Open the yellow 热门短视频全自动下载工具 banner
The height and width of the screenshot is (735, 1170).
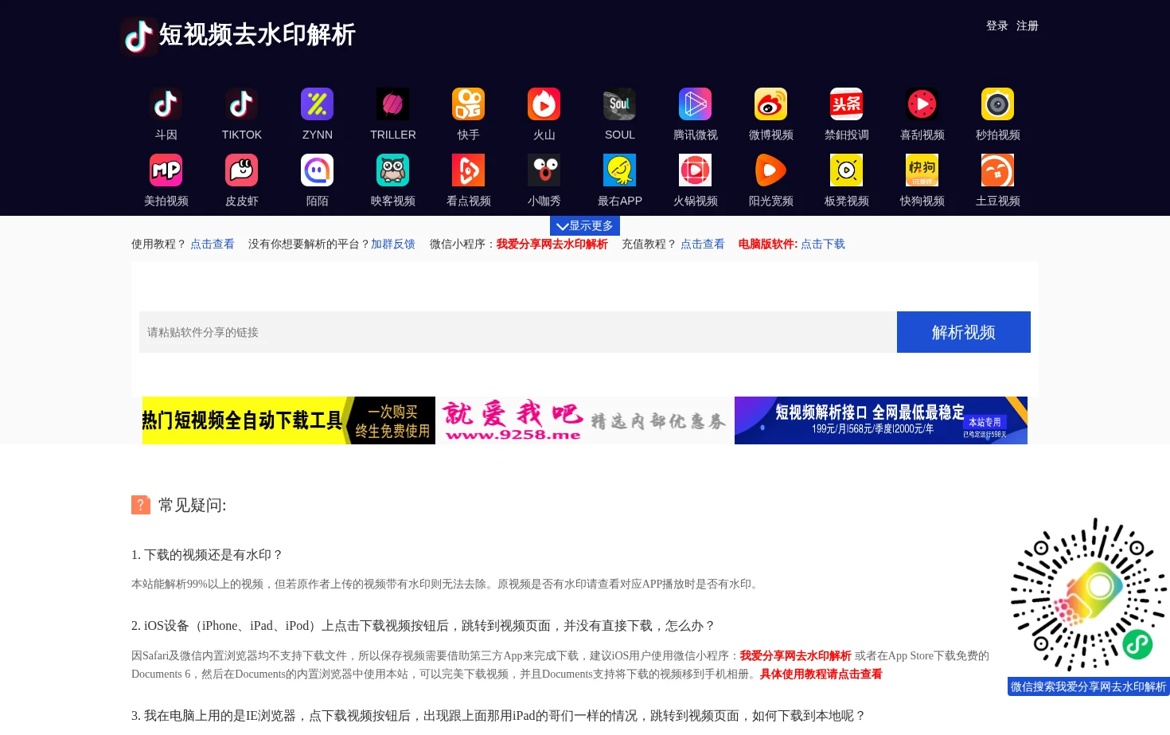[x=289, y=420]
